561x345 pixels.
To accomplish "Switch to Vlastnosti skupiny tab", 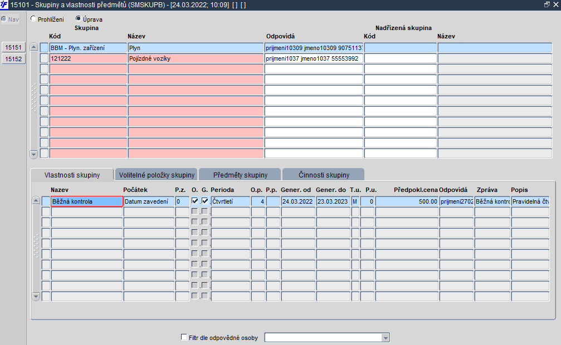I will pos(72,175).
